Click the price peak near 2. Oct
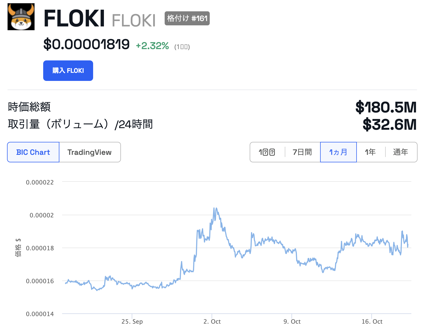Image resolution: width=427 pixels, height=332 pixels. pyautogui.click(x=215, y=208)
